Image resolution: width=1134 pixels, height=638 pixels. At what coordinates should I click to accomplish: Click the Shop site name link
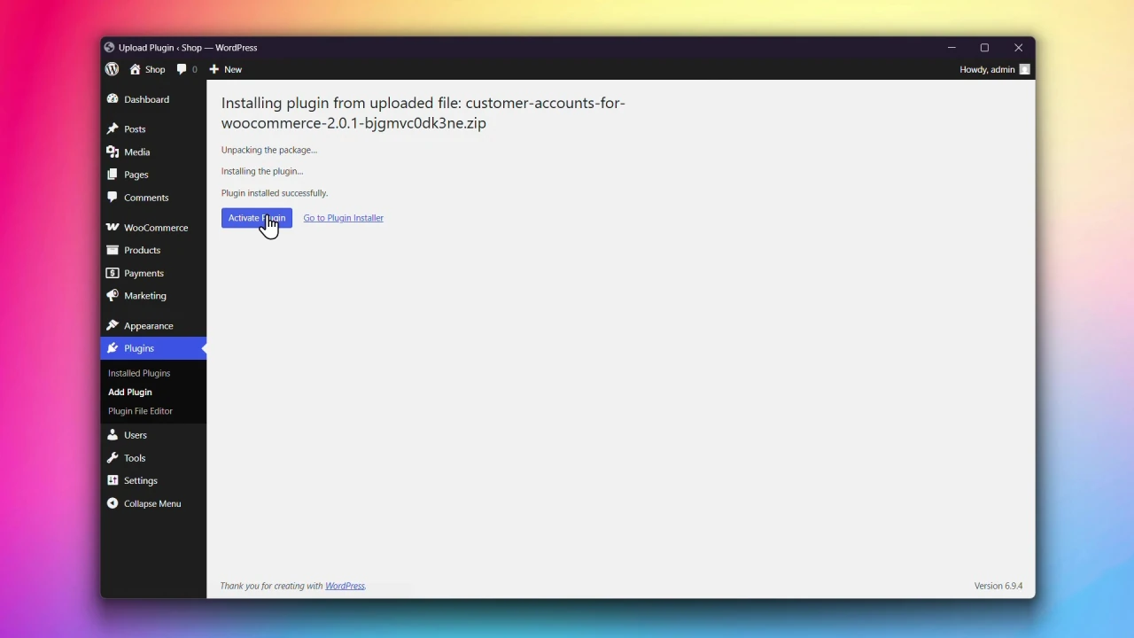155,69
